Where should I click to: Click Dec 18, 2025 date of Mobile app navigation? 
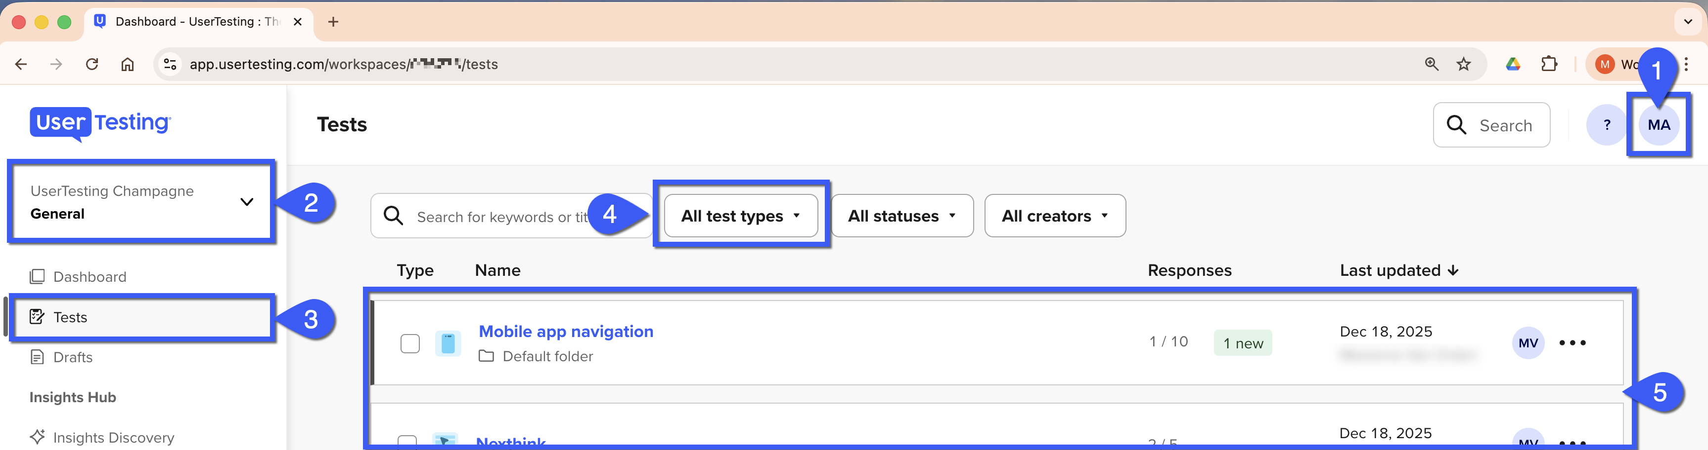tap(1386, 332)
